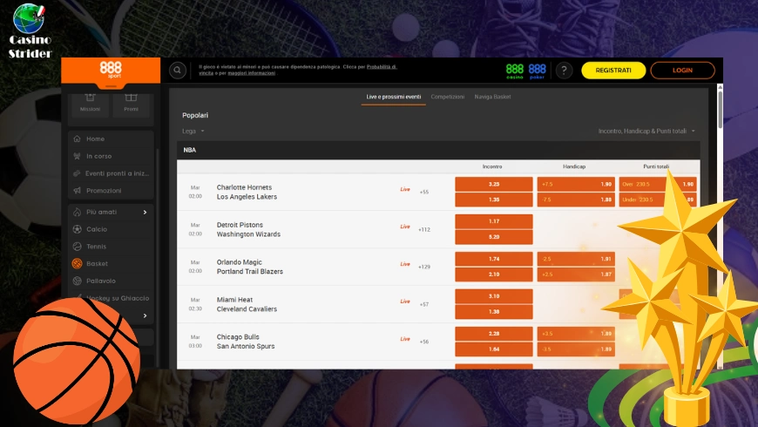
Task: Click the Più amati flame icon
Action: pos(77,212)
